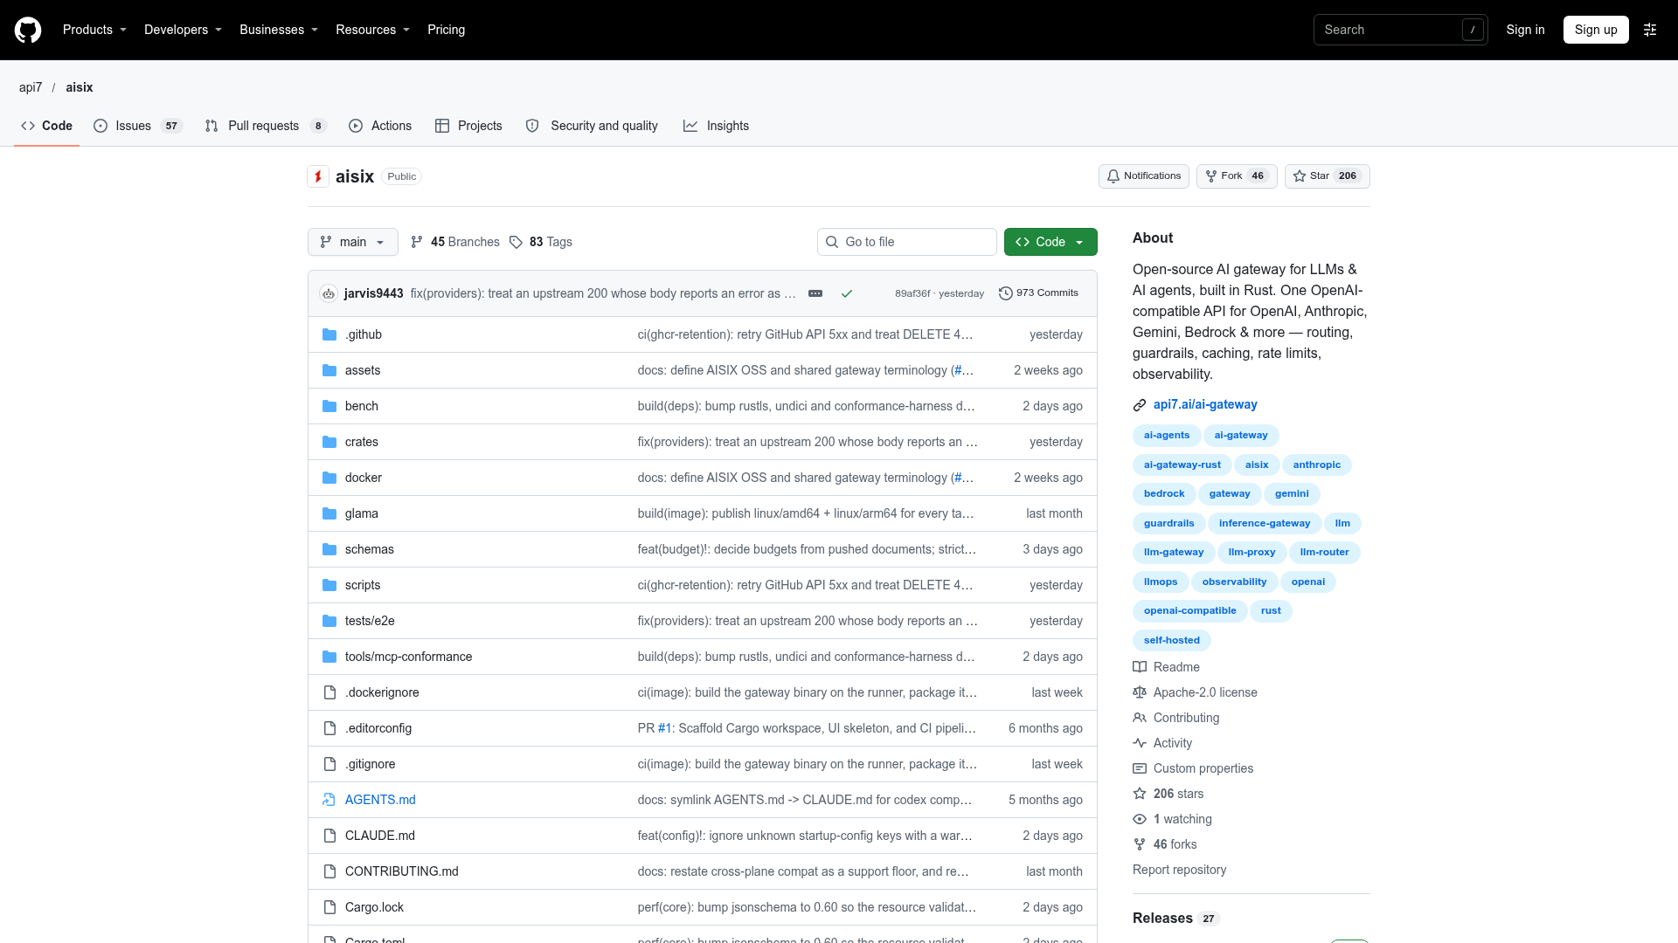Image resolution: width=1678 pixels, height=943 pixels.
Task: Click the jarvis9443 commit author avatar
Action: pyautogui.click(x=329, y=293)
